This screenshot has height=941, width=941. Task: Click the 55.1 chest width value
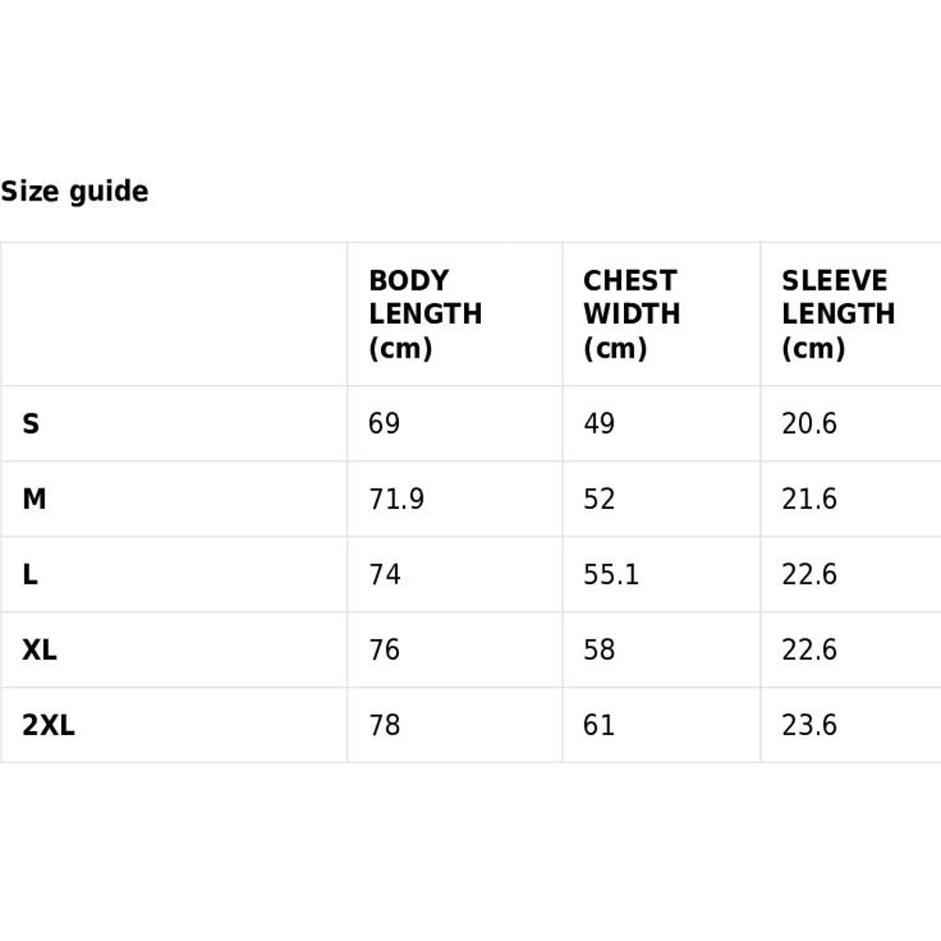[611, 575]
